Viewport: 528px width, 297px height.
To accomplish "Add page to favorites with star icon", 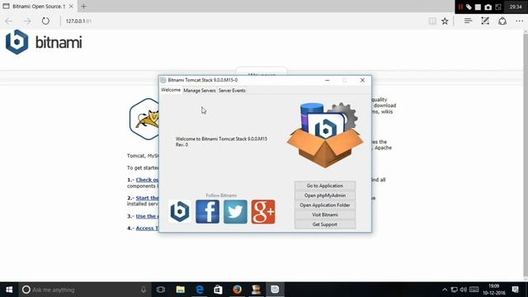I will pyautogui.click(x=445, y=21).
